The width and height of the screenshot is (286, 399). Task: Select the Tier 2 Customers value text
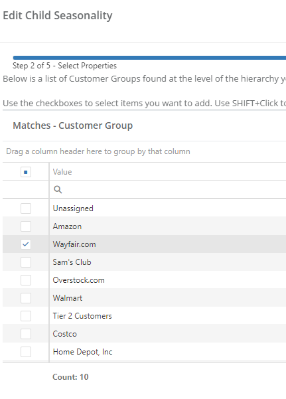(82, 316)
